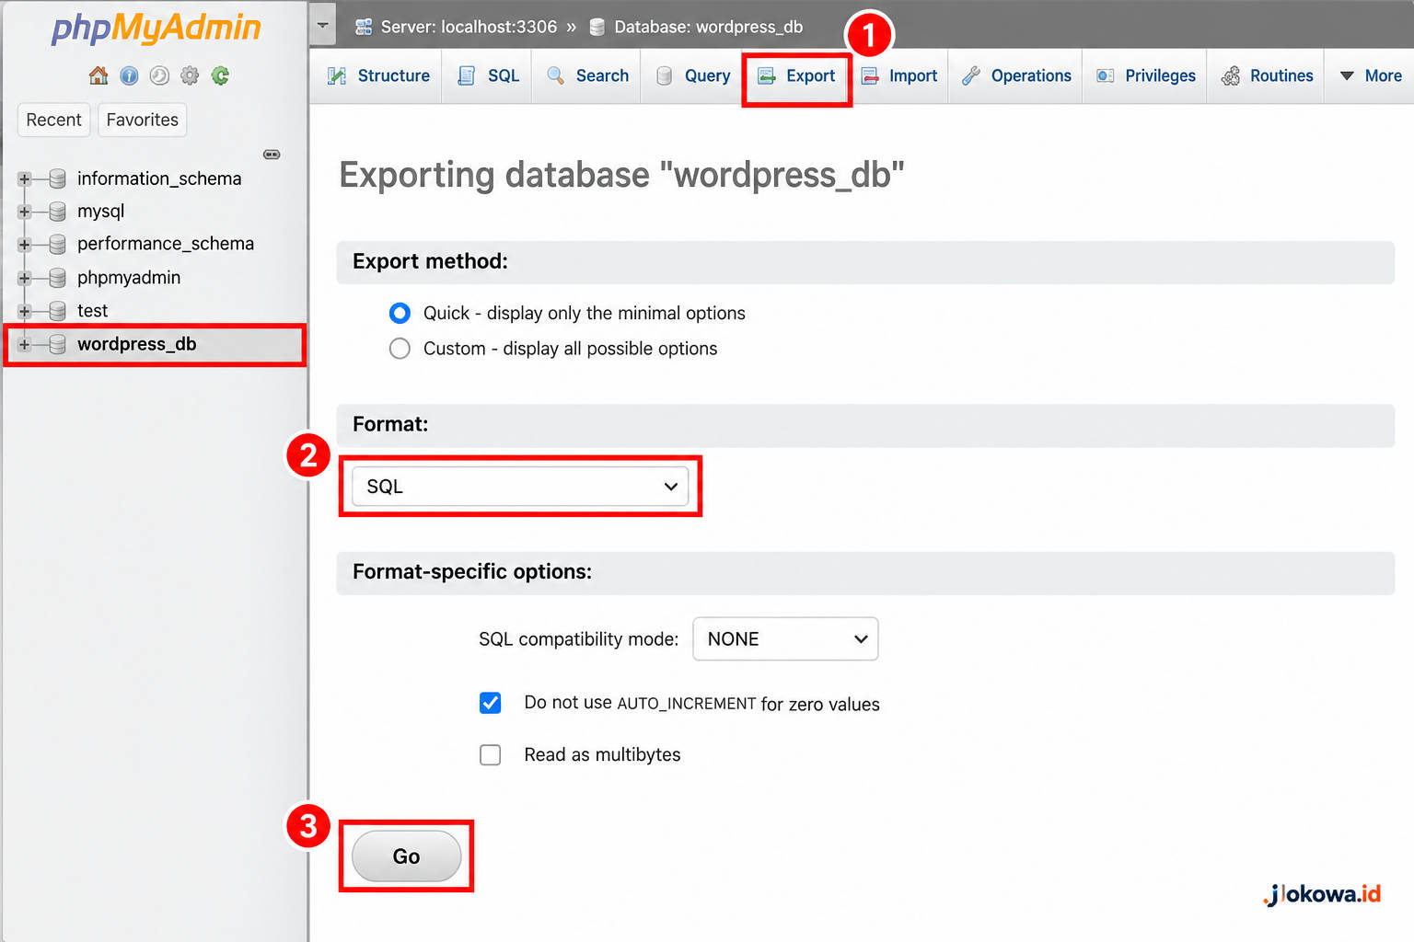This screenshot has height=942, width=1414.
Task: Select the Quick export method radio button
Action: tap(400, 313)
